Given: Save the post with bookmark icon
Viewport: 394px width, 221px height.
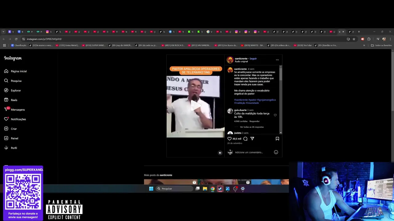Looking at the screenshot, I should tap(277, 139).
